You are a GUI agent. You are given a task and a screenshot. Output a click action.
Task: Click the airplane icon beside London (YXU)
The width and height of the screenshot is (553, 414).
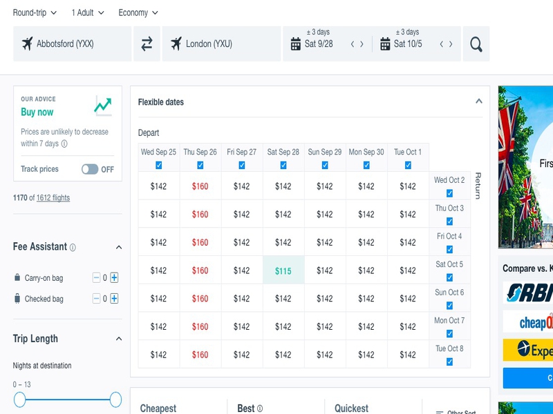click(176, 43)
